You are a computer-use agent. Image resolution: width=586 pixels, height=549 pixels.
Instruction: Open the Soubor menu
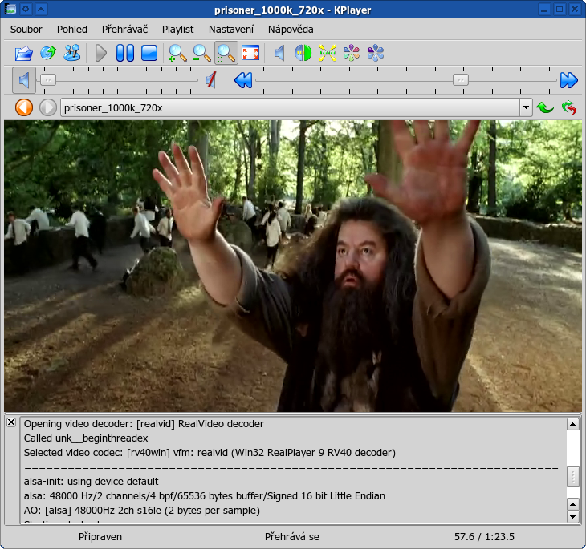pos(26,30)
